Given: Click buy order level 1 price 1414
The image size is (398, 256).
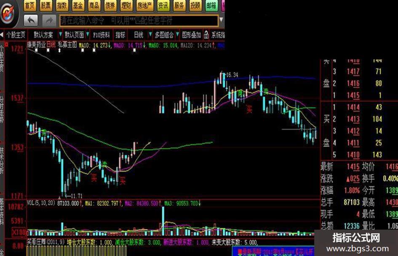Looking at the screenshot, I should (x=353, y=107).
